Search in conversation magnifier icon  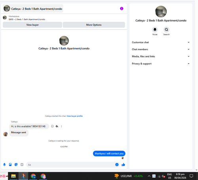(x=166, y=30)
